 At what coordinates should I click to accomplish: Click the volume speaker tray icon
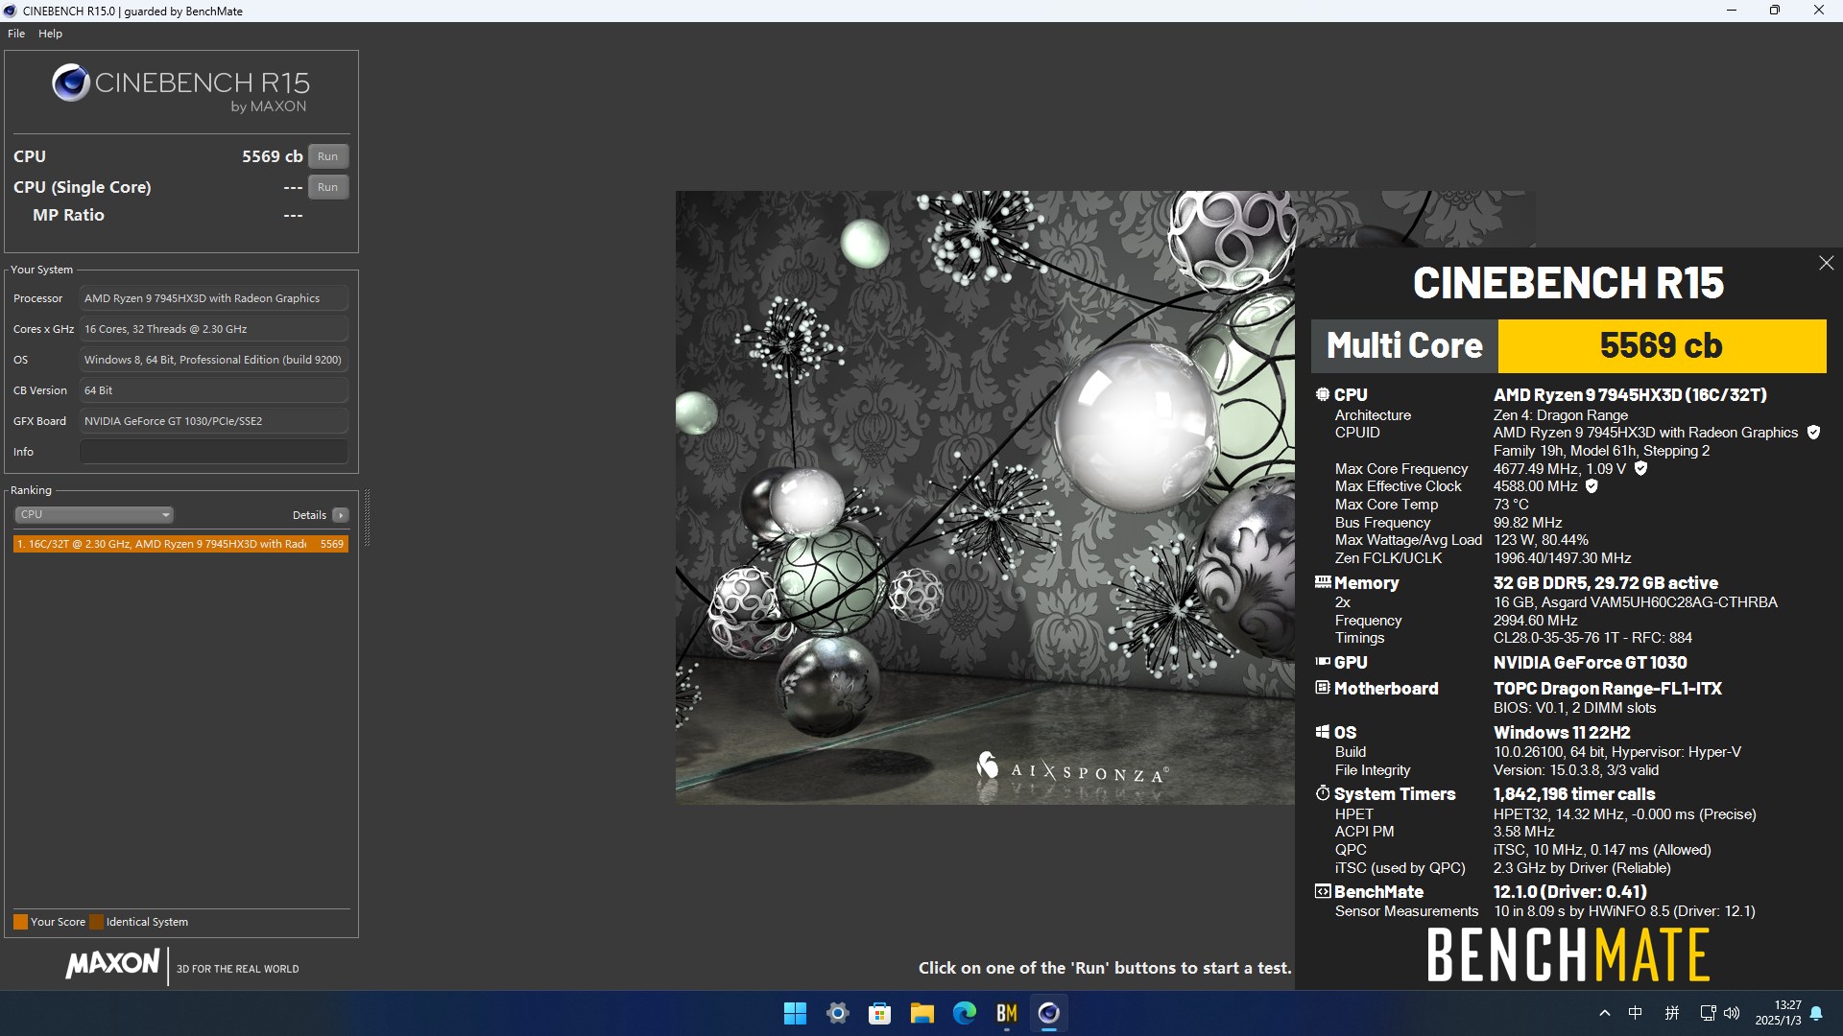1732,1013
